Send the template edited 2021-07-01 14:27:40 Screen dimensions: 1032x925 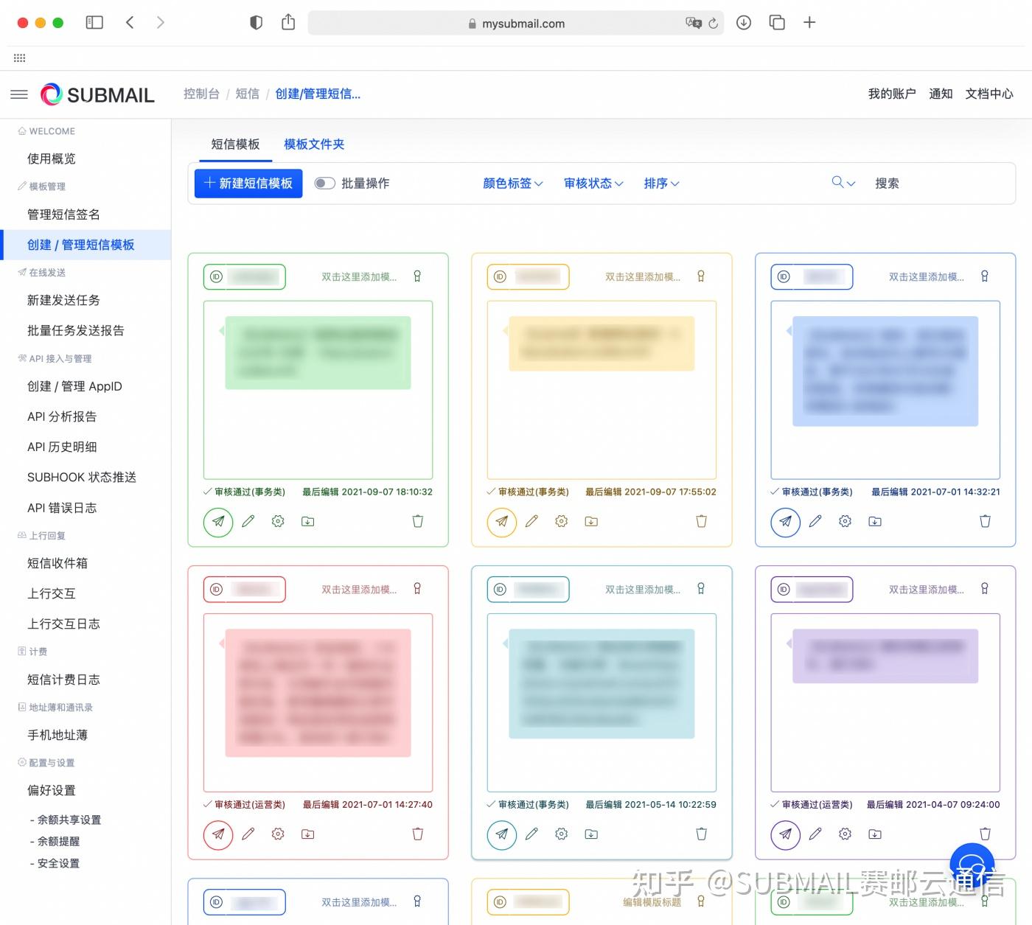(x=218, y=834)
